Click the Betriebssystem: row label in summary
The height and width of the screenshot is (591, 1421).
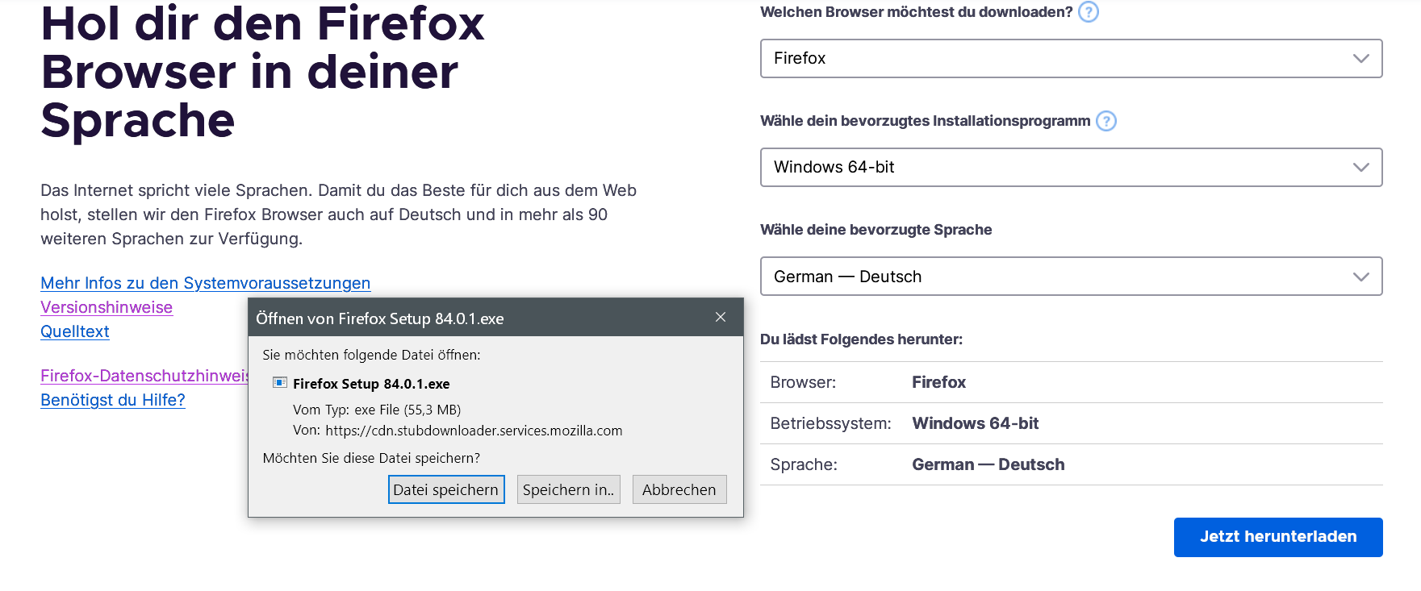click(831, 423)
